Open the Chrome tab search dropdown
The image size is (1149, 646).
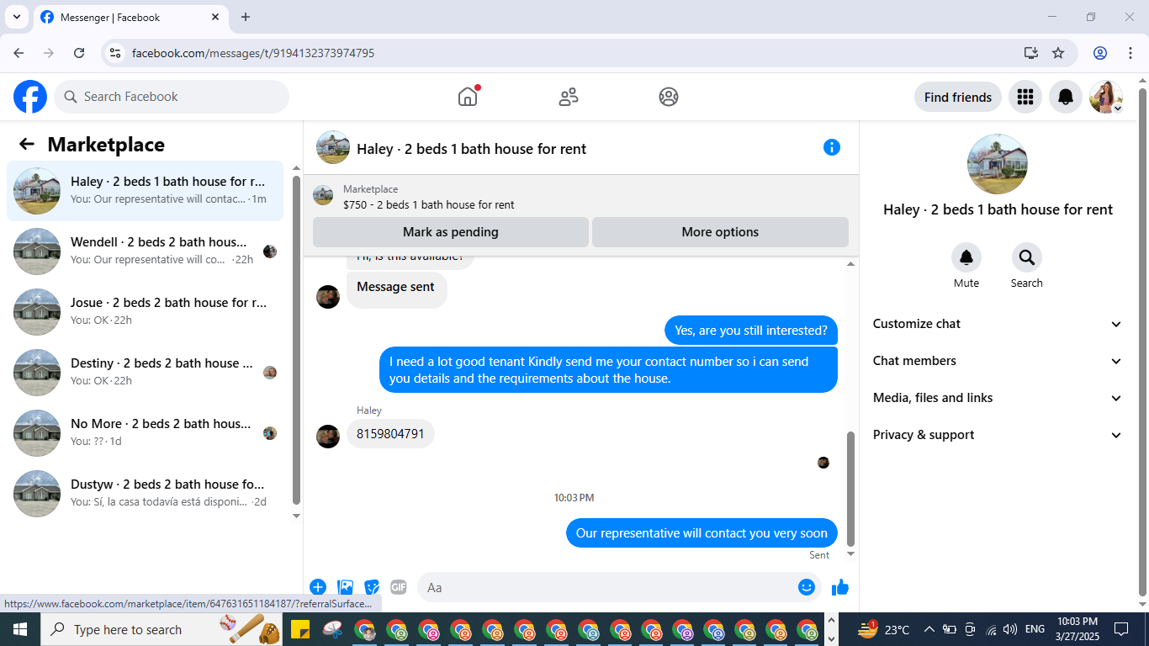click(x=16, y=17)
